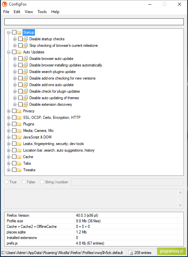
Task: Click the Plugins folder icon
Action: [19, 124]
